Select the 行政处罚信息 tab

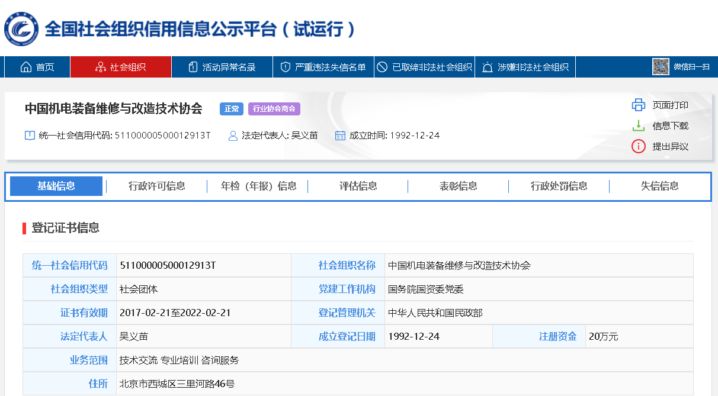[x=559, y=186]
